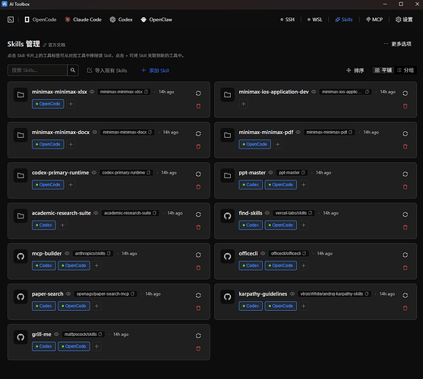Image resolution: width=423 pixels, height=379 pixels.
Task: Refresh karpathy-guidelines skill
Action: [406, 295]
